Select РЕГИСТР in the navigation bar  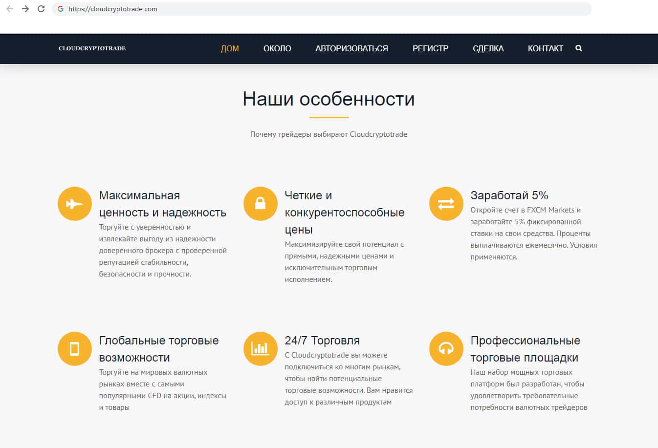(430, 48)
